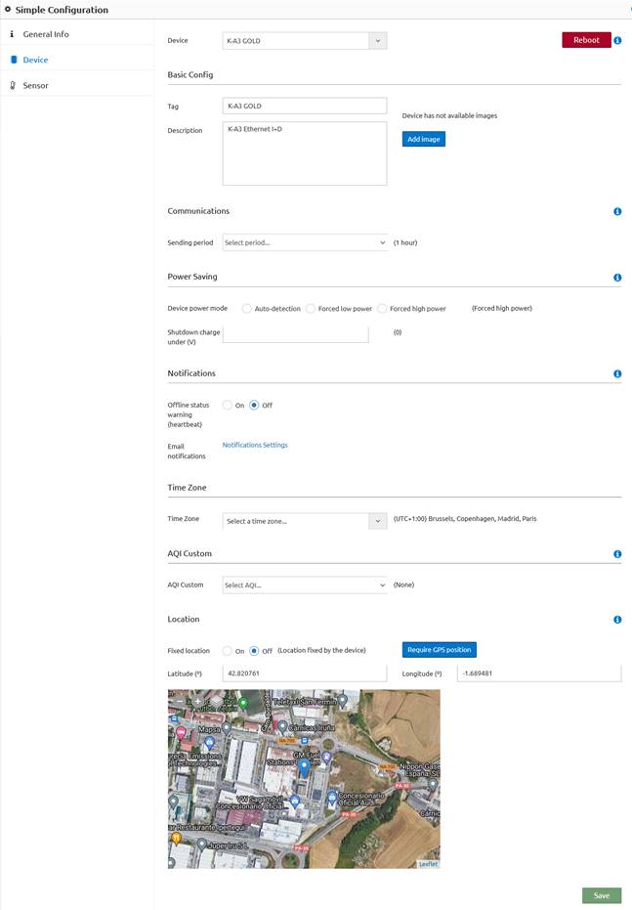Viewport: 632px width, 910px height.
Task: Zoom in the map with plus control
Action: pos(197,701)
